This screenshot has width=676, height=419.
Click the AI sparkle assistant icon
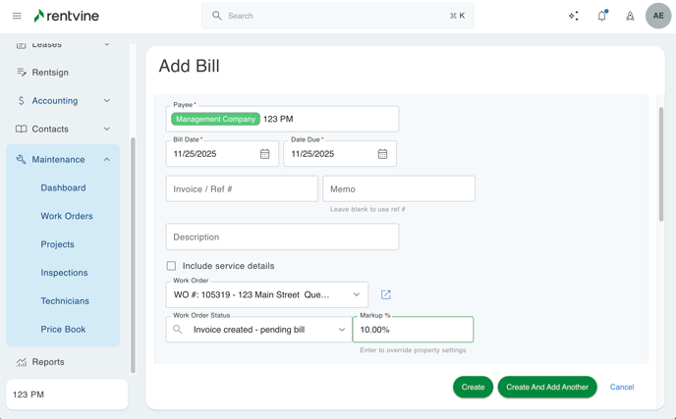(x=574, y=16)
